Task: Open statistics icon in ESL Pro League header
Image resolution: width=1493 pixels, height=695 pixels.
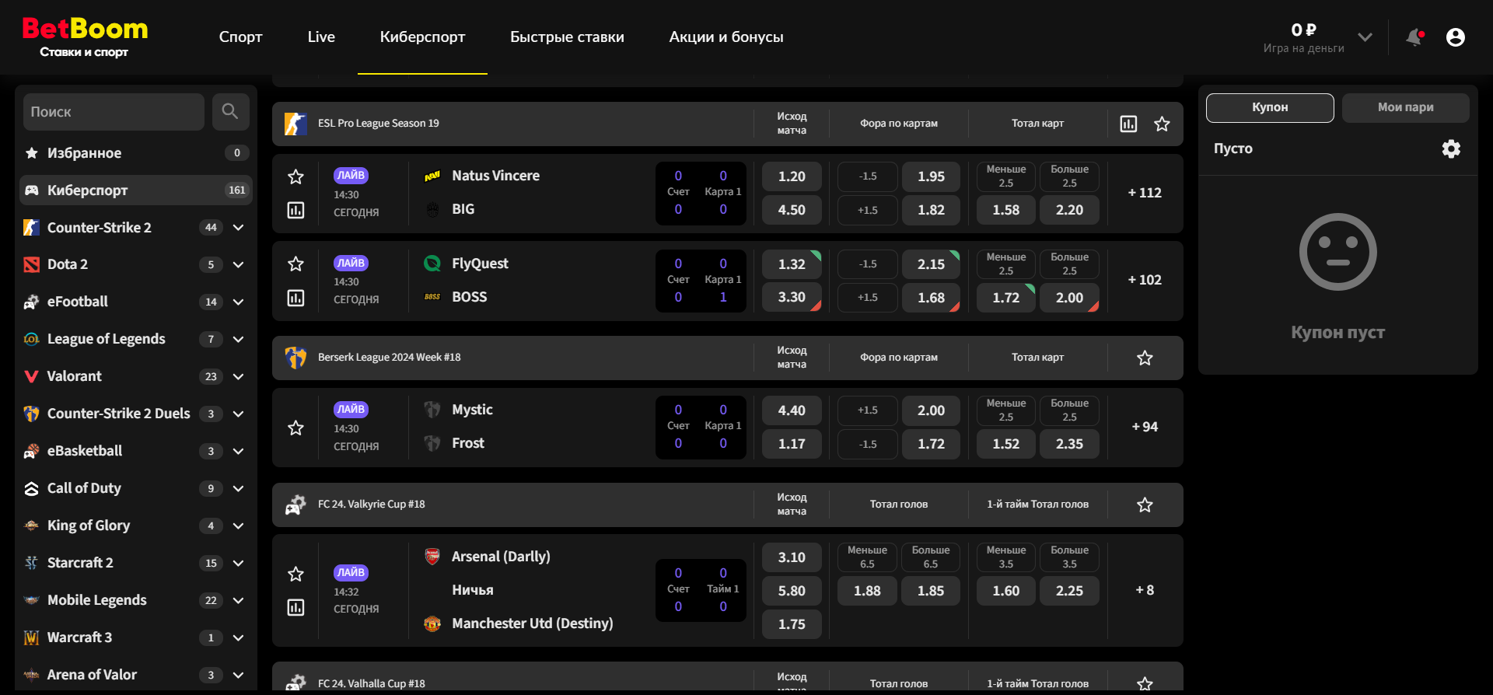Action: (1128, 124)
